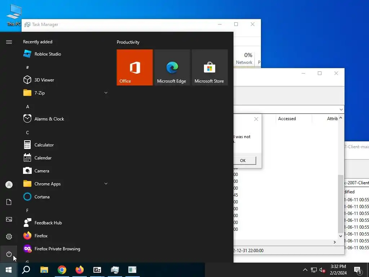The height and width of the screenshot is (277, 369).
Task: Jump to letter C section header
Action: click(27, 132)
